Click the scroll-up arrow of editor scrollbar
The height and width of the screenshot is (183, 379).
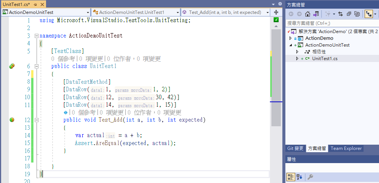276,26
